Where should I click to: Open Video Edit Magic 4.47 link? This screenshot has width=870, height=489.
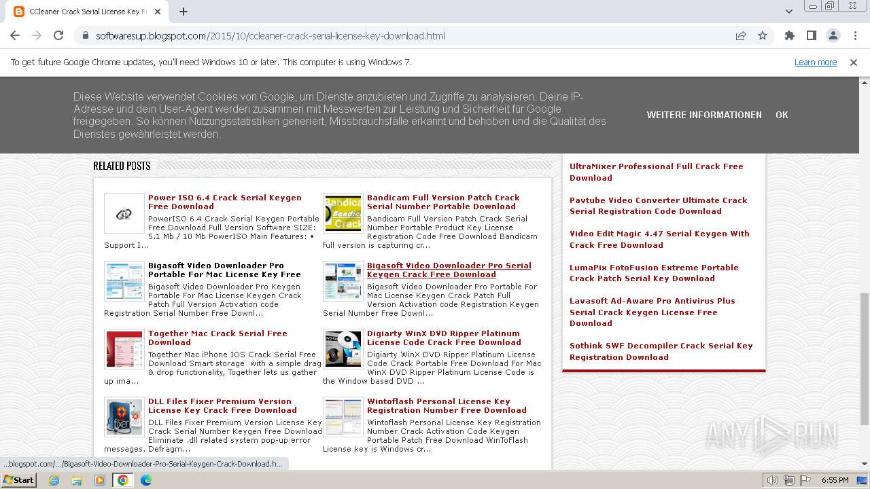(659, 239)
